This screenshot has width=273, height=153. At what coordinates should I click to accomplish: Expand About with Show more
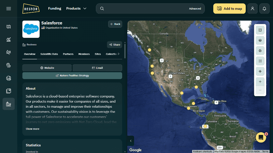pos(32,129)
